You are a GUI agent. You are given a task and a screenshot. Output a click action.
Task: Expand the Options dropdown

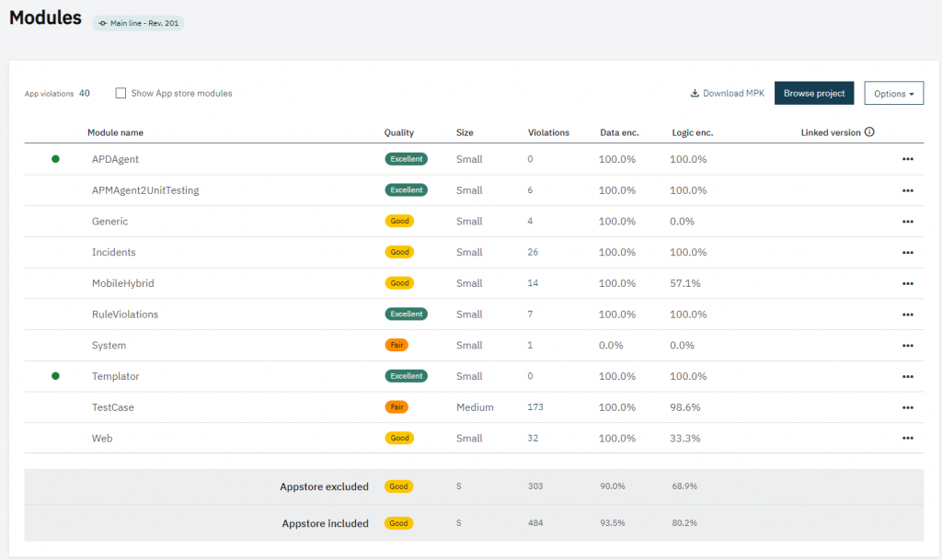[893, 93]
